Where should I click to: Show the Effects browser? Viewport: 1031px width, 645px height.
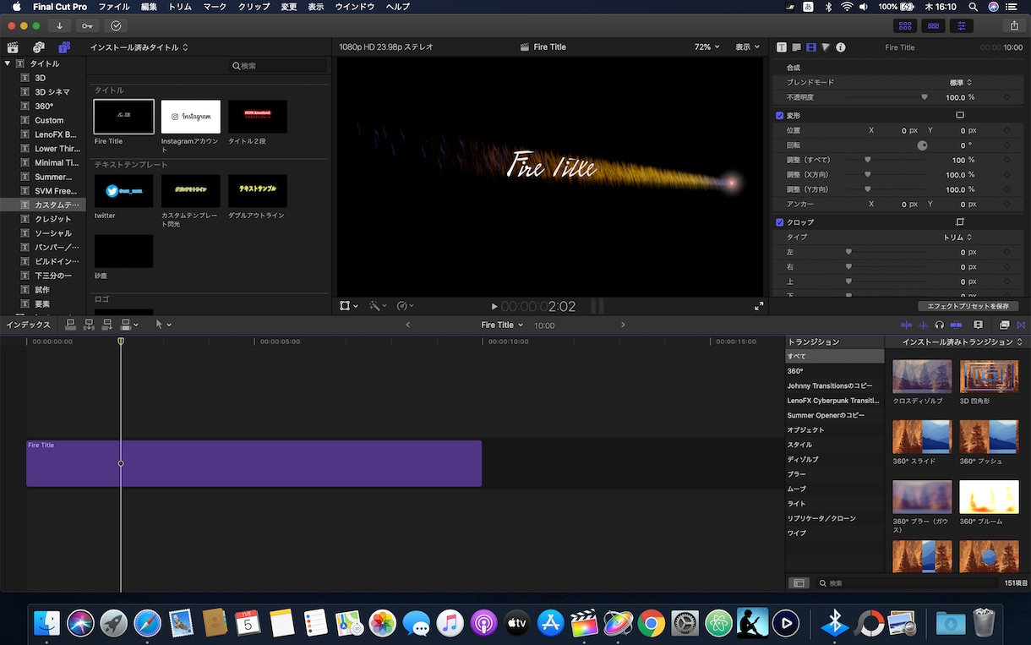pyautogui.click(x=1004, y=325)
